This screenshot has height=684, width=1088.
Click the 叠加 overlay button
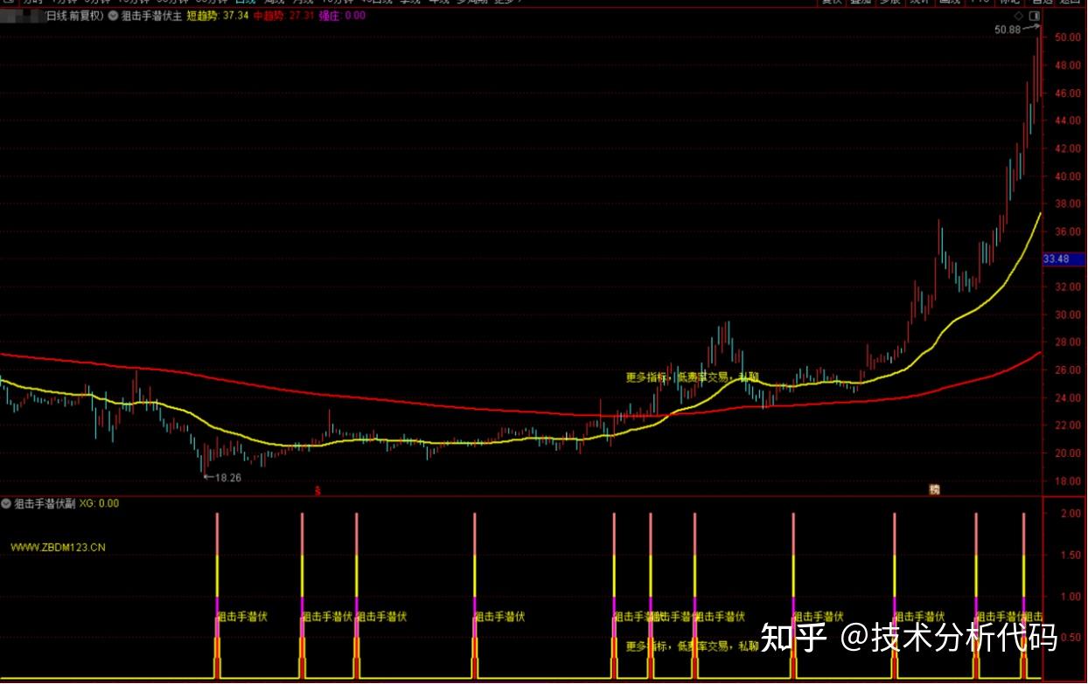click(861, 2)
